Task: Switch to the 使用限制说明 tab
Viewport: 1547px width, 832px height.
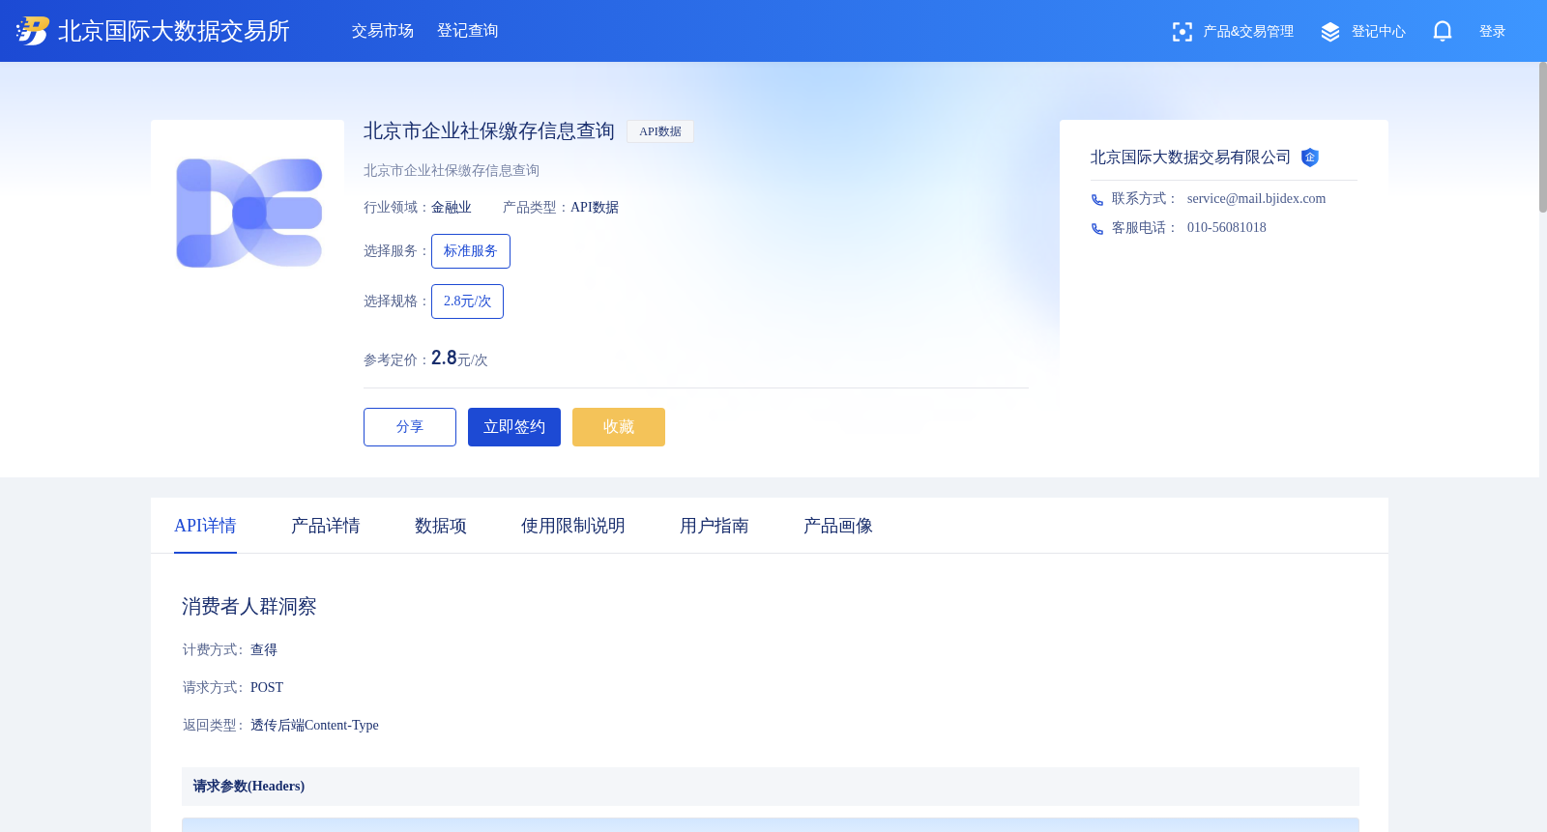Action: (573, 526)
